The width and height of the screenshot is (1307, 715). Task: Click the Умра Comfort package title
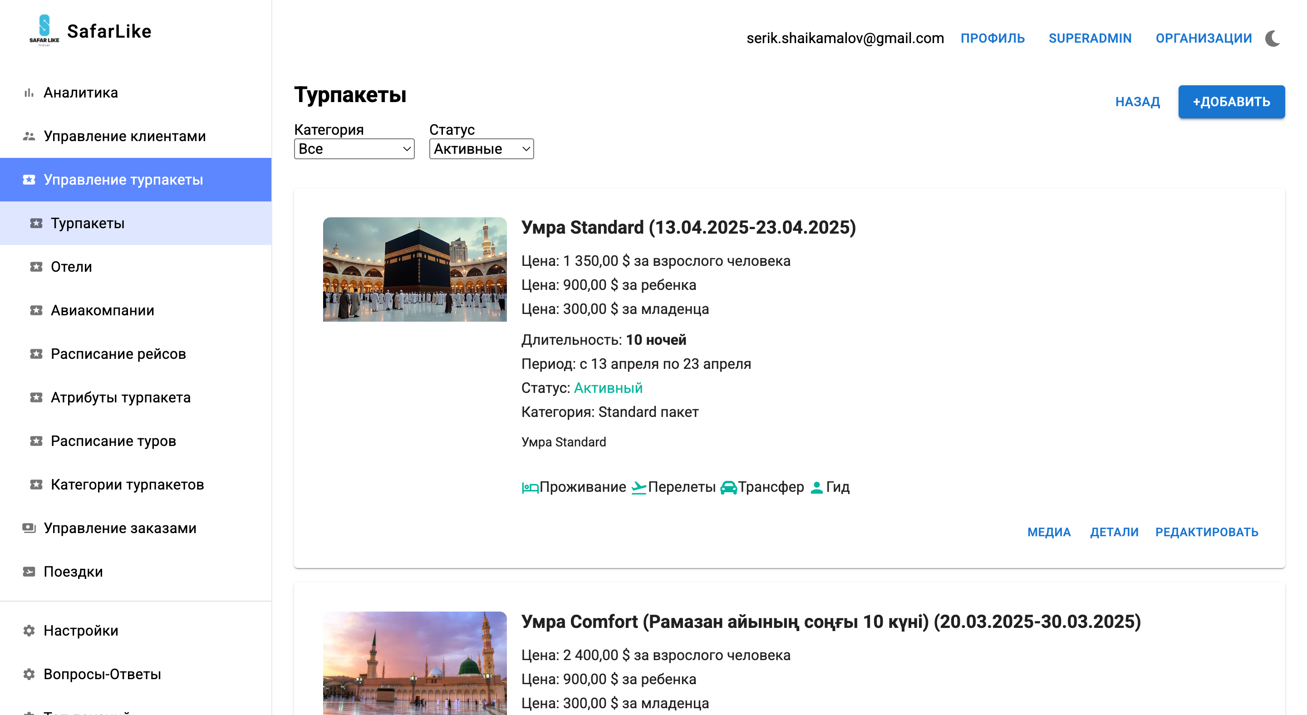pos(831,622)
